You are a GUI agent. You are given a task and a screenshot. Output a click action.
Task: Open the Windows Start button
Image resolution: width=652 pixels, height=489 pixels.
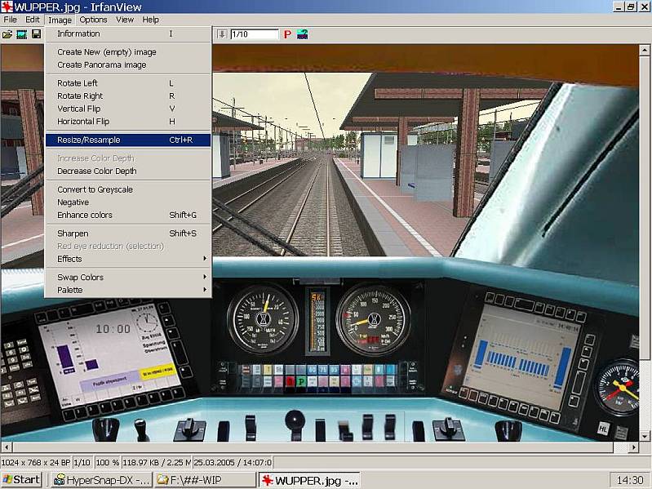[21, 480]
